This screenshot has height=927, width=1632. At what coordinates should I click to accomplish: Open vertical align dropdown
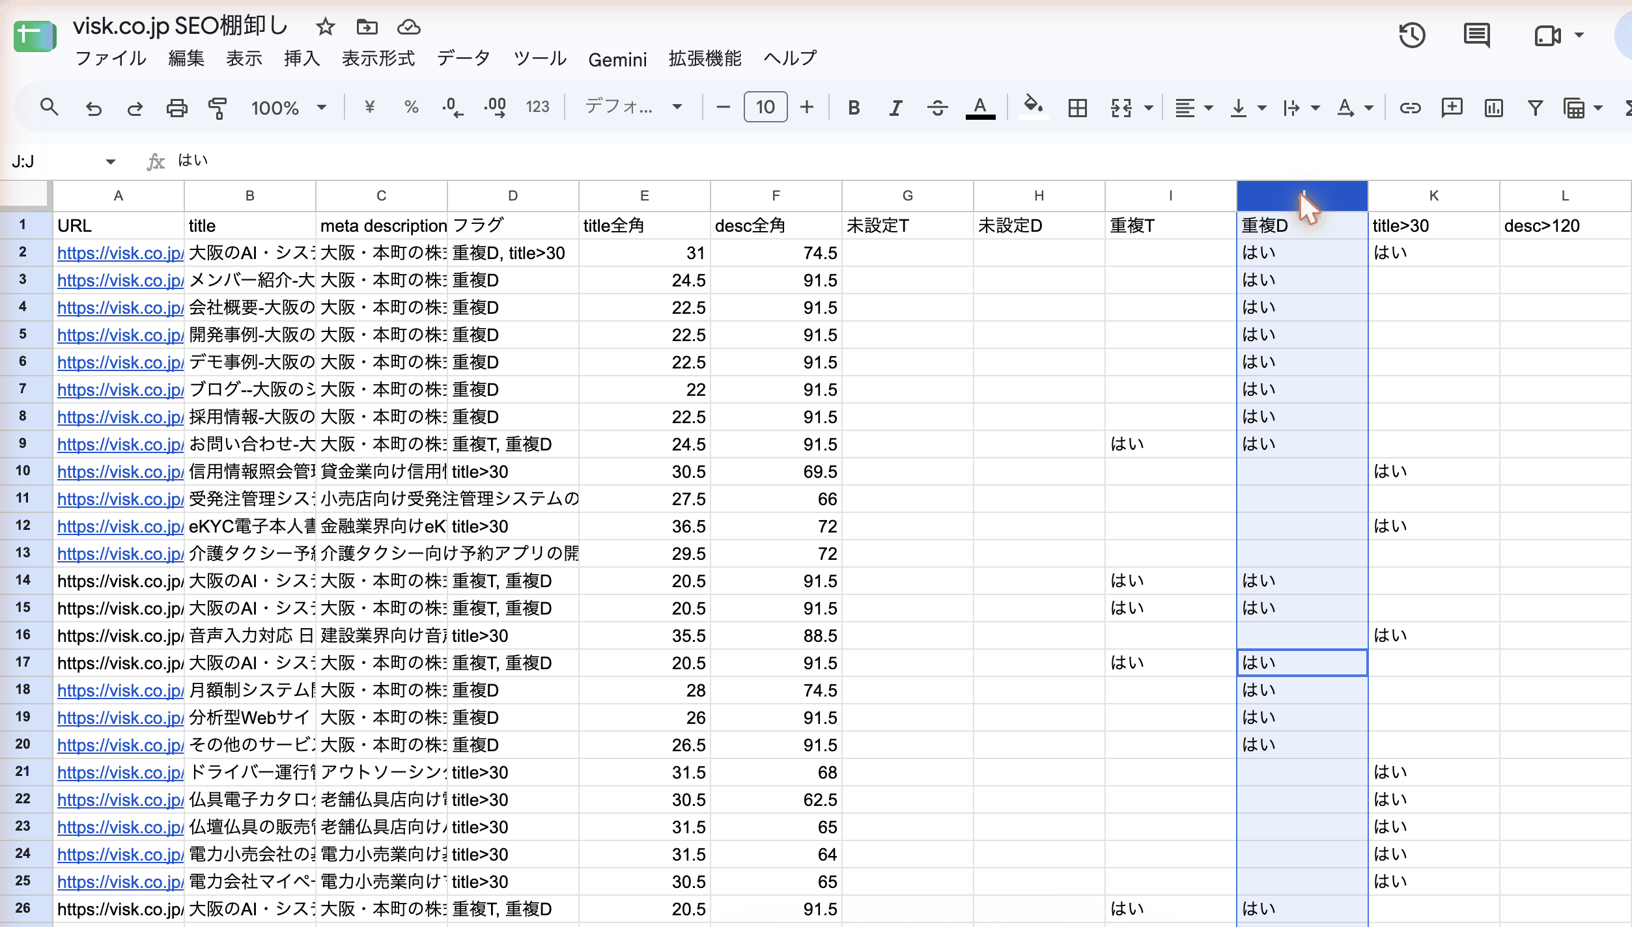(x=1247, y=107)
